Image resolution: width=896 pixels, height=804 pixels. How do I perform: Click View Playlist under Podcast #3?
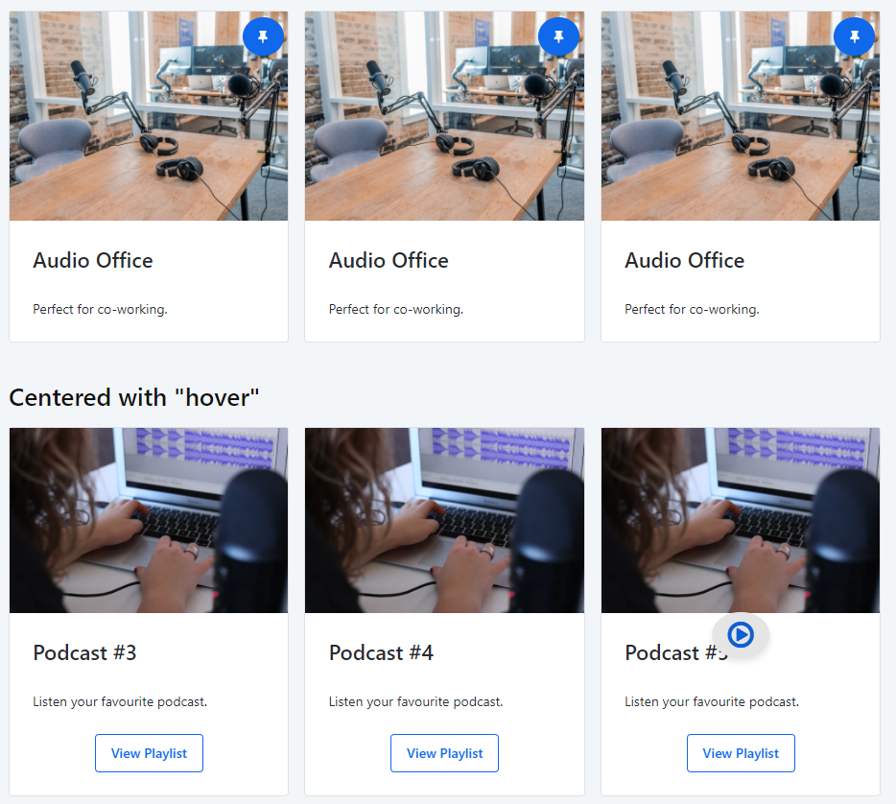149,753
